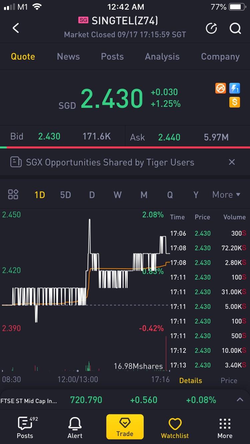Screen dimensions: 250x444
Task: Select the Y yearly chart period
Action: (196, 194)
